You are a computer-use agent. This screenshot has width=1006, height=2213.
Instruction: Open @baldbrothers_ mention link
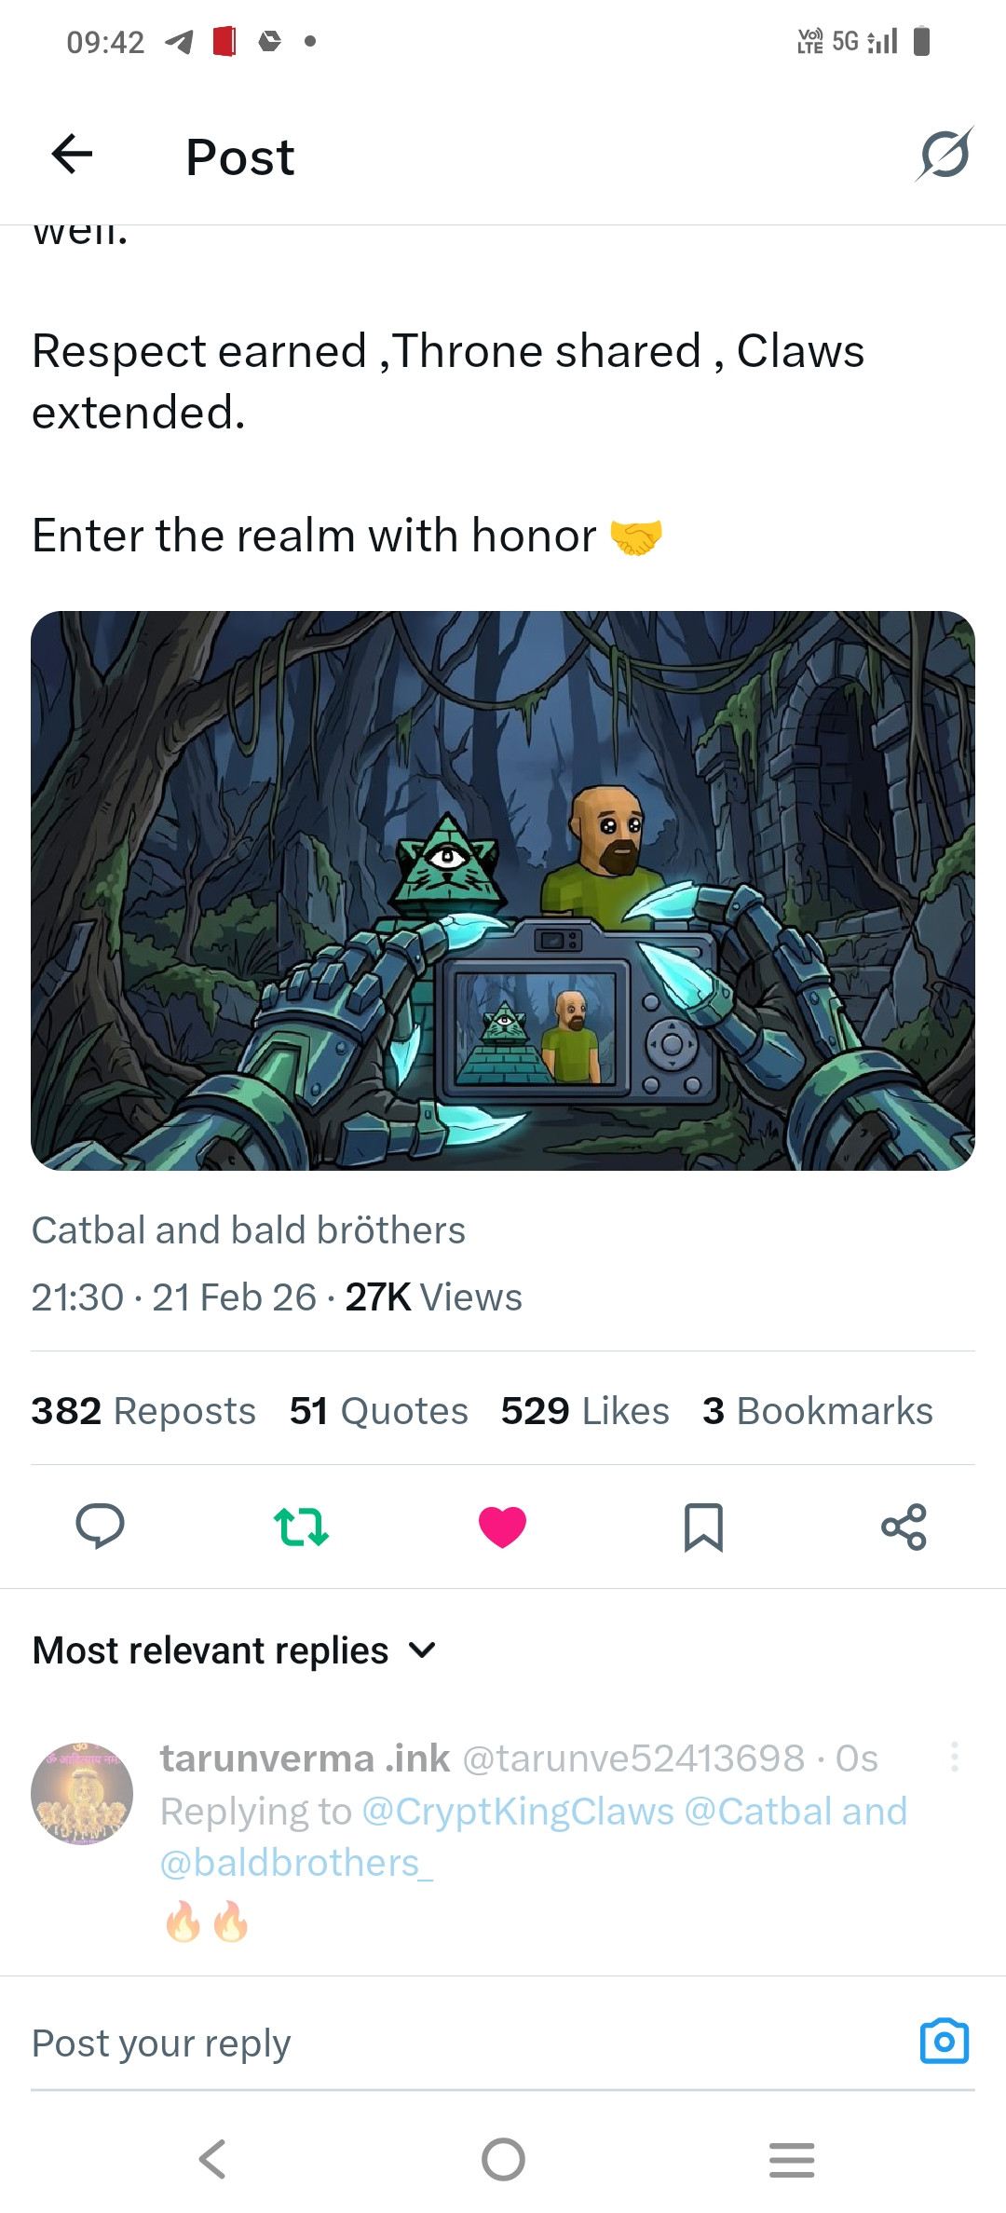[x=296, y=1863]
